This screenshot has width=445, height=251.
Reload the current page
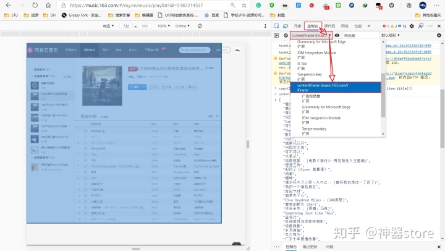pos(35,5)
